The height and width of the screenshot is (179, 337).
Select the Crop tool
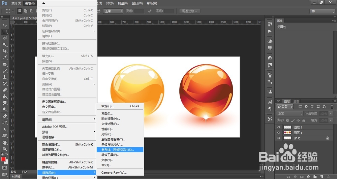coord(4,51)
